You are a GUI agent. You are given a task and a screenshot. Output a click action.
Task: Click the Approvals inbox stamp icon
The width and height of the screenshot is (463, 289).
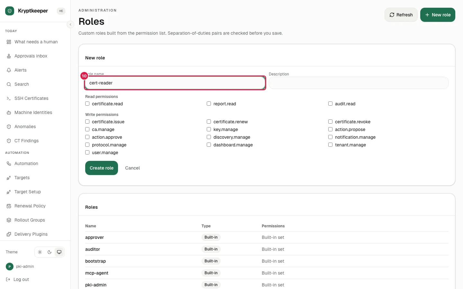click(x=9, y=56)
